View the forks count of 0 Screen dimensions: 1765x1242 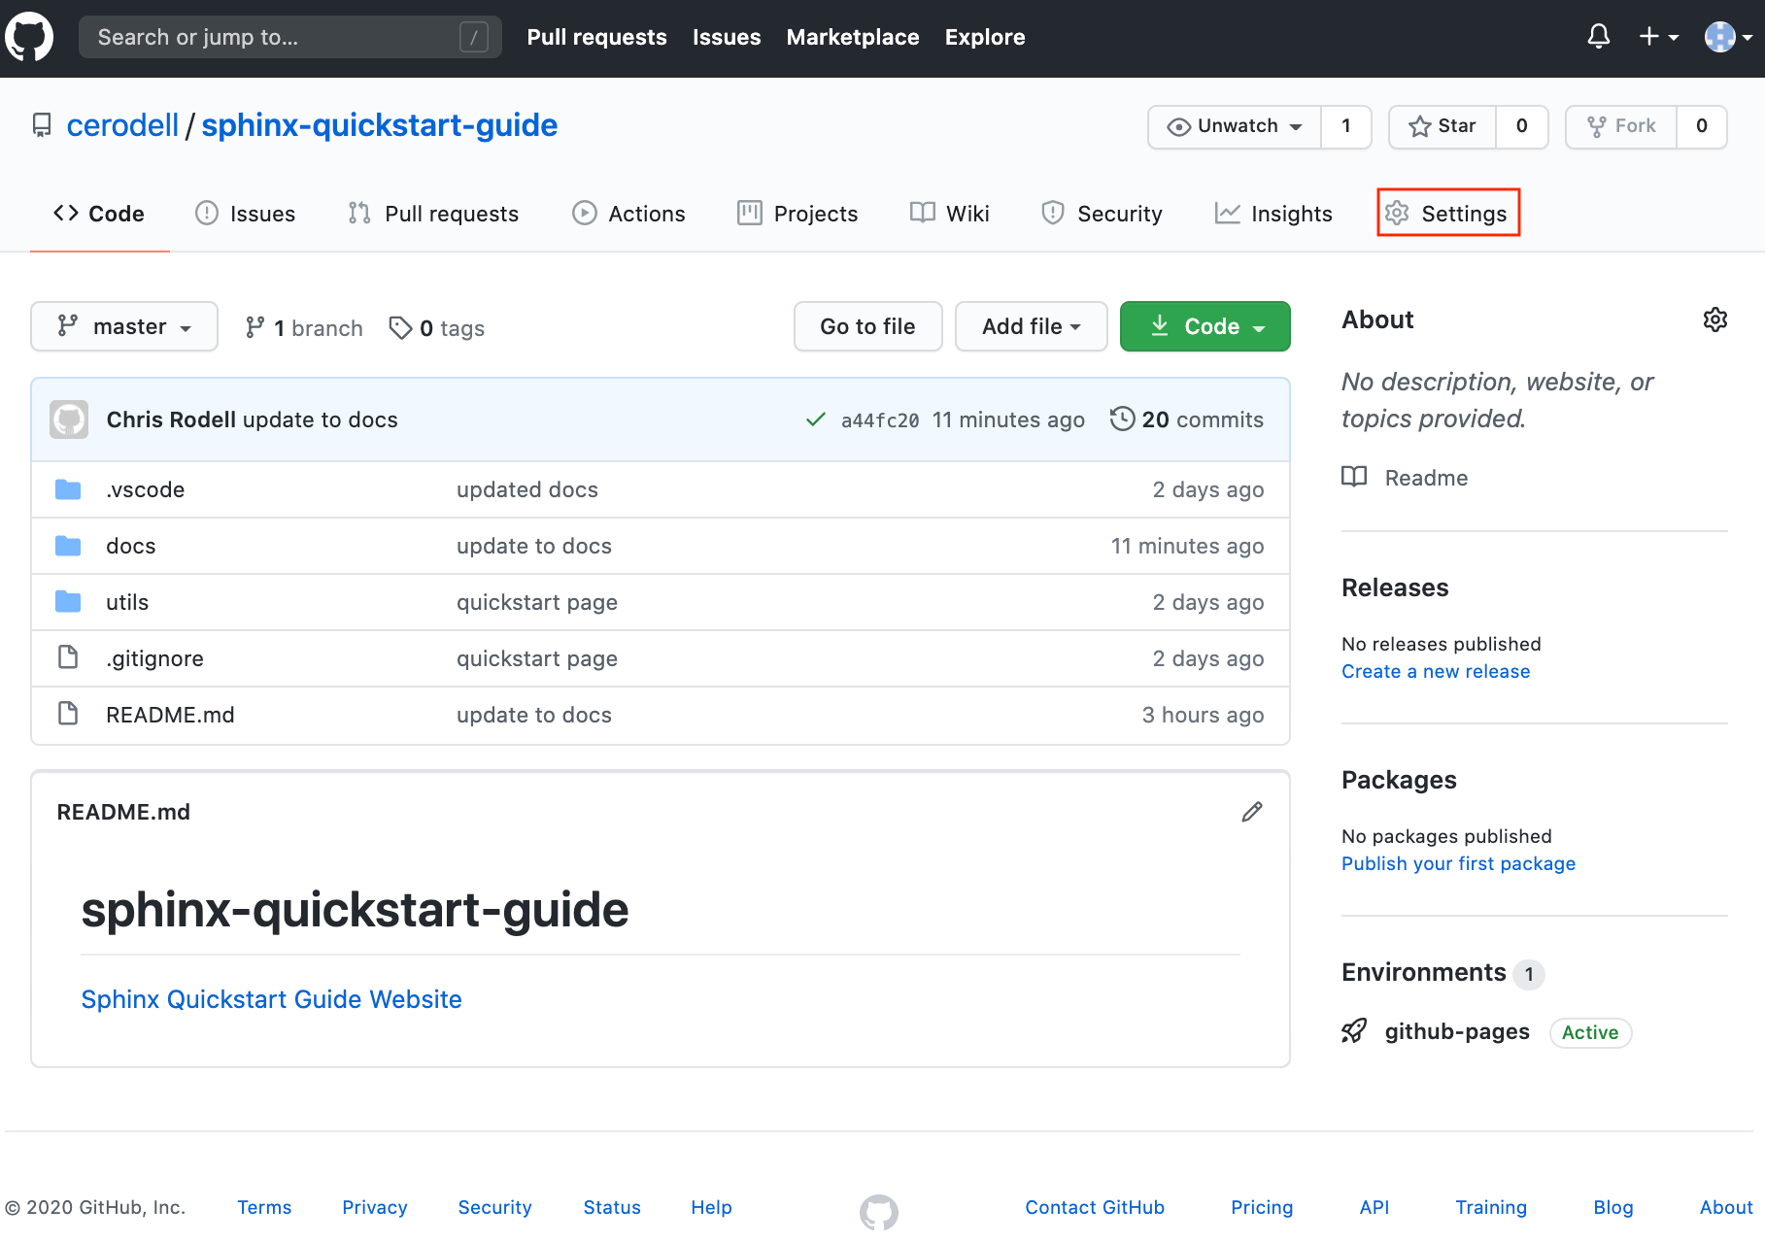(x=1702, y=126)
